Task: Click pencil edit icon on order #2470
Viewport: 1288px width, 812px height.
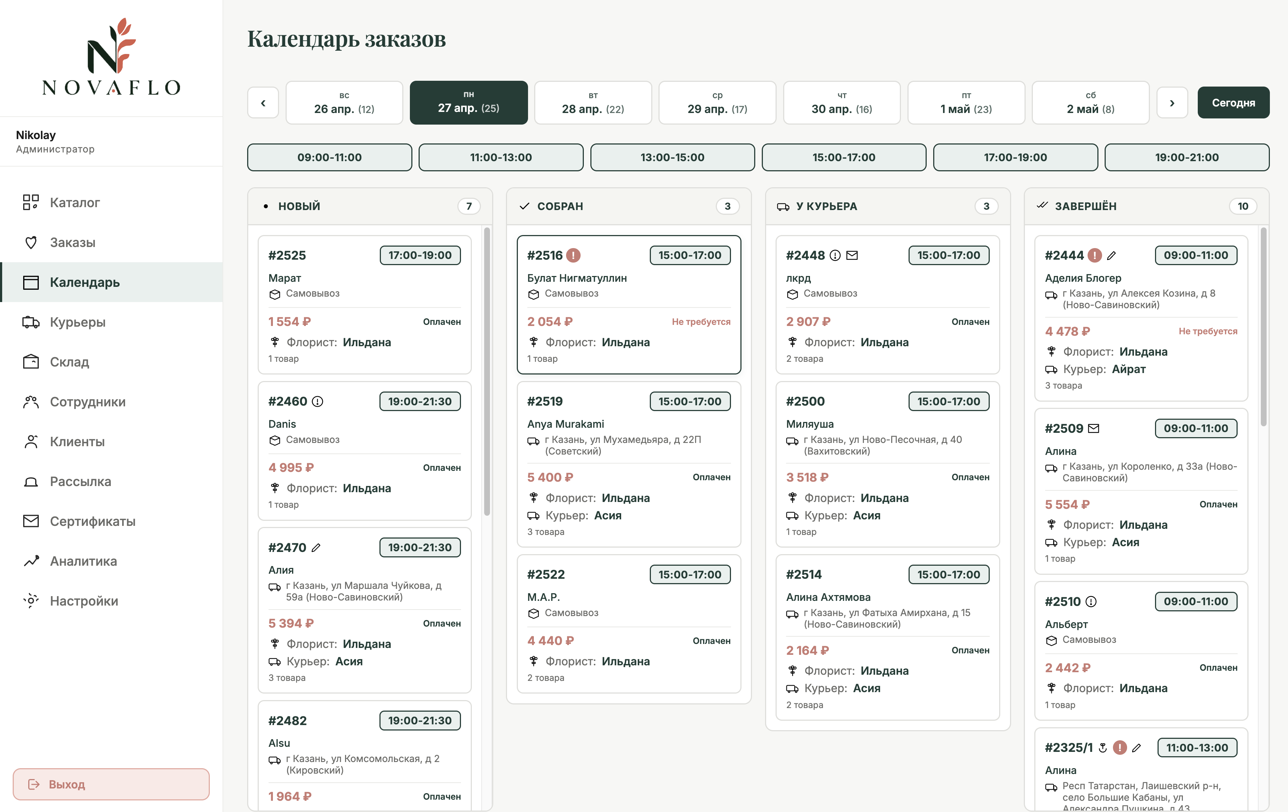Action: 316,547
